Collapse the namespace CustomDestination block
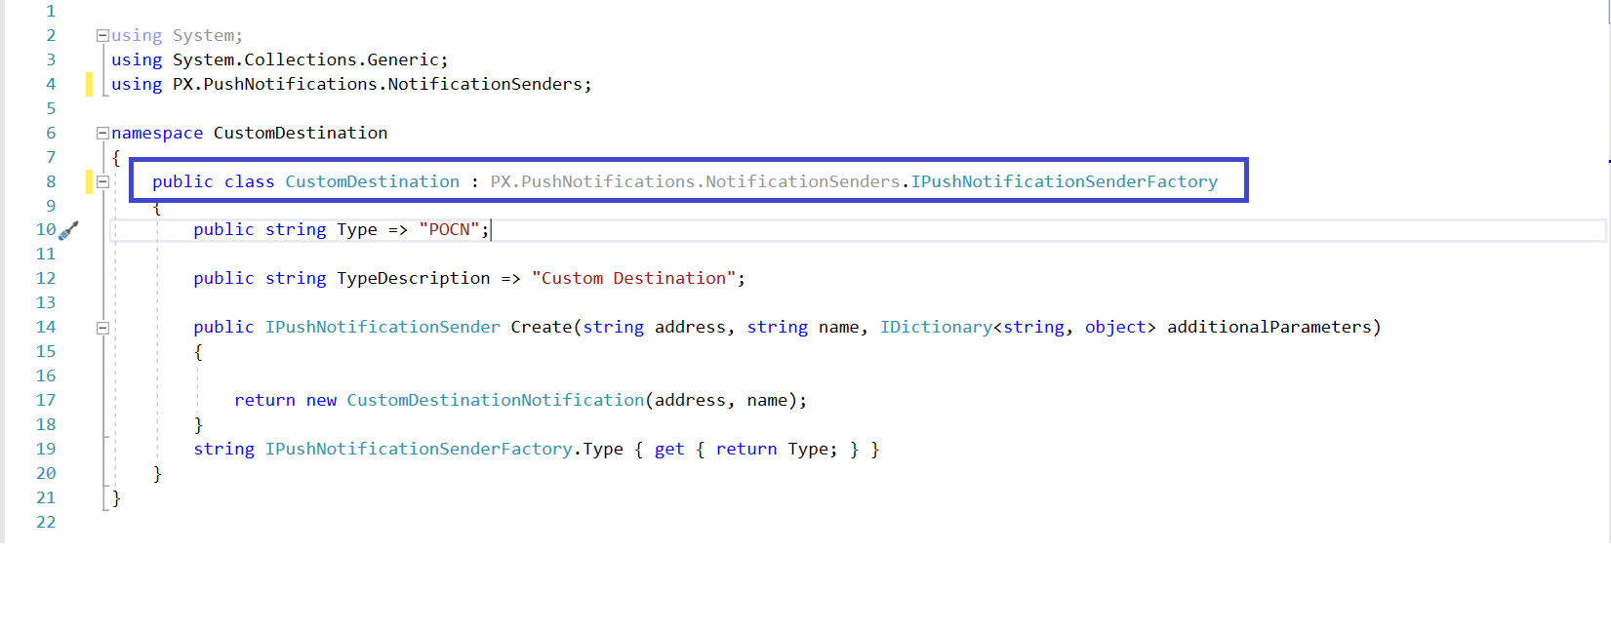The height and width of the screenshot is (632, 1611). point(101,133)
